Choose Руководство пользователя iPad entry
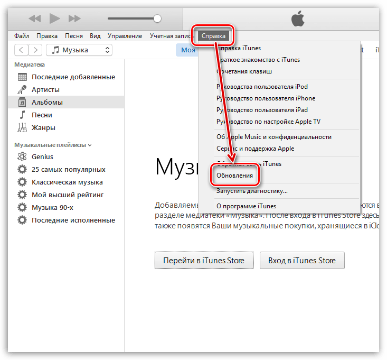Screen dimensions: 387x360 coord(280,110)
